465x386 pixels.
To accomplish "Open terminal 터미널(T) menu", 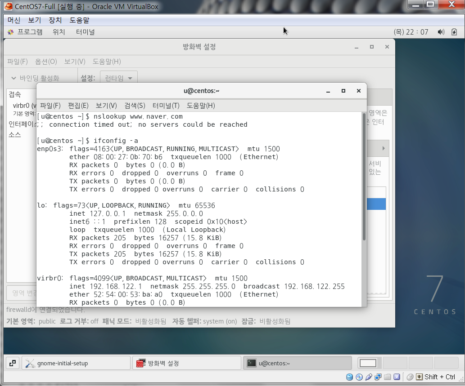I will pos(166,106).
